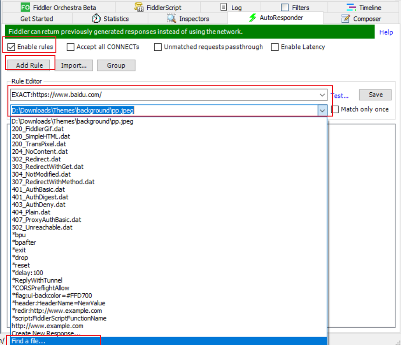Pick 204_NoContent.dat response
Viewport: 401px width, 345px height.
pyautogui.click(x=169, y=152)
